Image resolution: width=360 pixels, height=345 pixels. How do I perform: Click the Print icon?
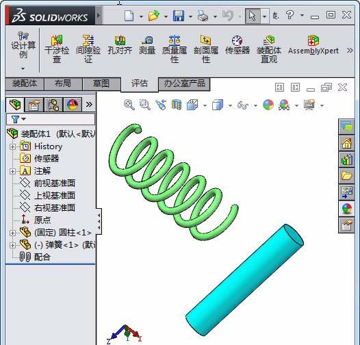tap(203, 16)
